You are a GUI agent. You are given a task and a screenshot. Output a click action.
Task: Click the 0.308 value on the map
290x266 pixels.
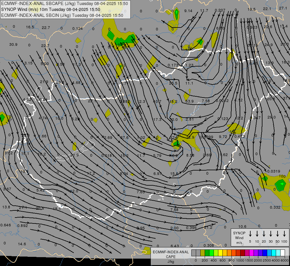pos(209,246)
